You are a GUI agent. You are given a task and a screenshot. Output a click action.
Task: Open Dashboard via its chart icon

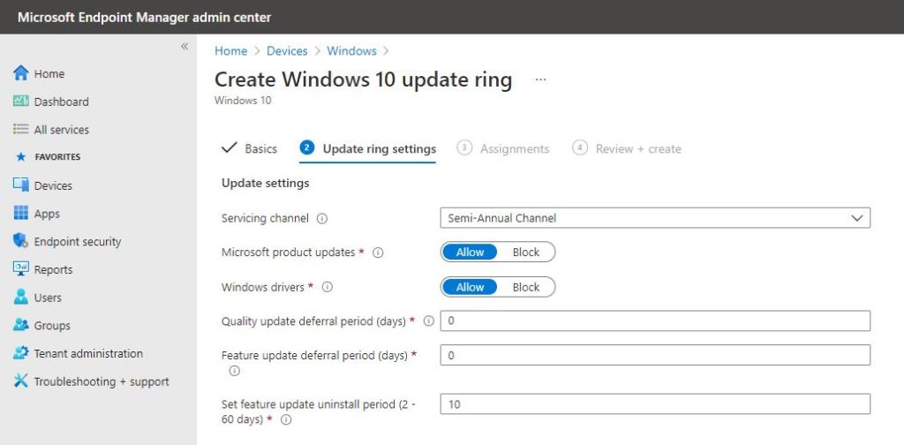pos(21,102)
